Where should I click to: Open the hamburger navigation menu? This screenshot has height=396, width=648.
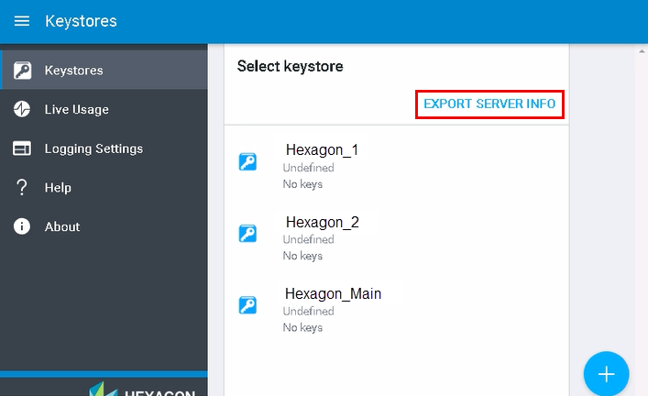coord(22,21)
